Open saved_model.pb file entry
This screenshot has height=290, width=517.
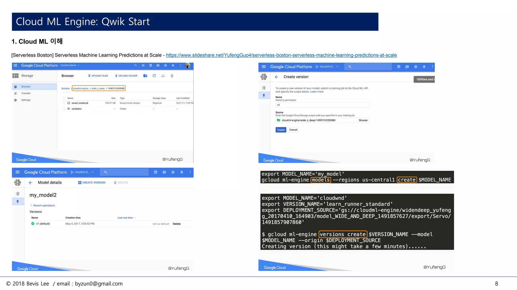click(x=80, y=103)
